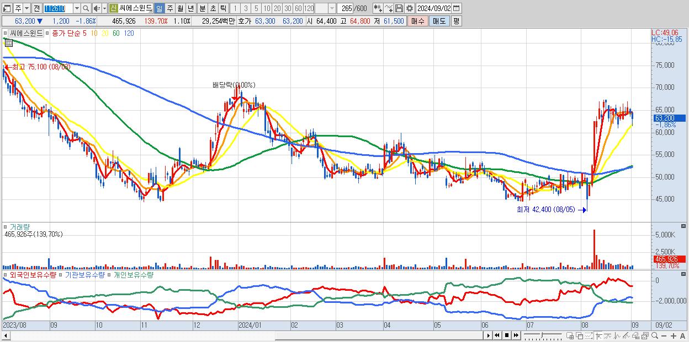Click the green 신 badge icon
The height and width of the screenshot is (342, 689).
pos(113,8)
